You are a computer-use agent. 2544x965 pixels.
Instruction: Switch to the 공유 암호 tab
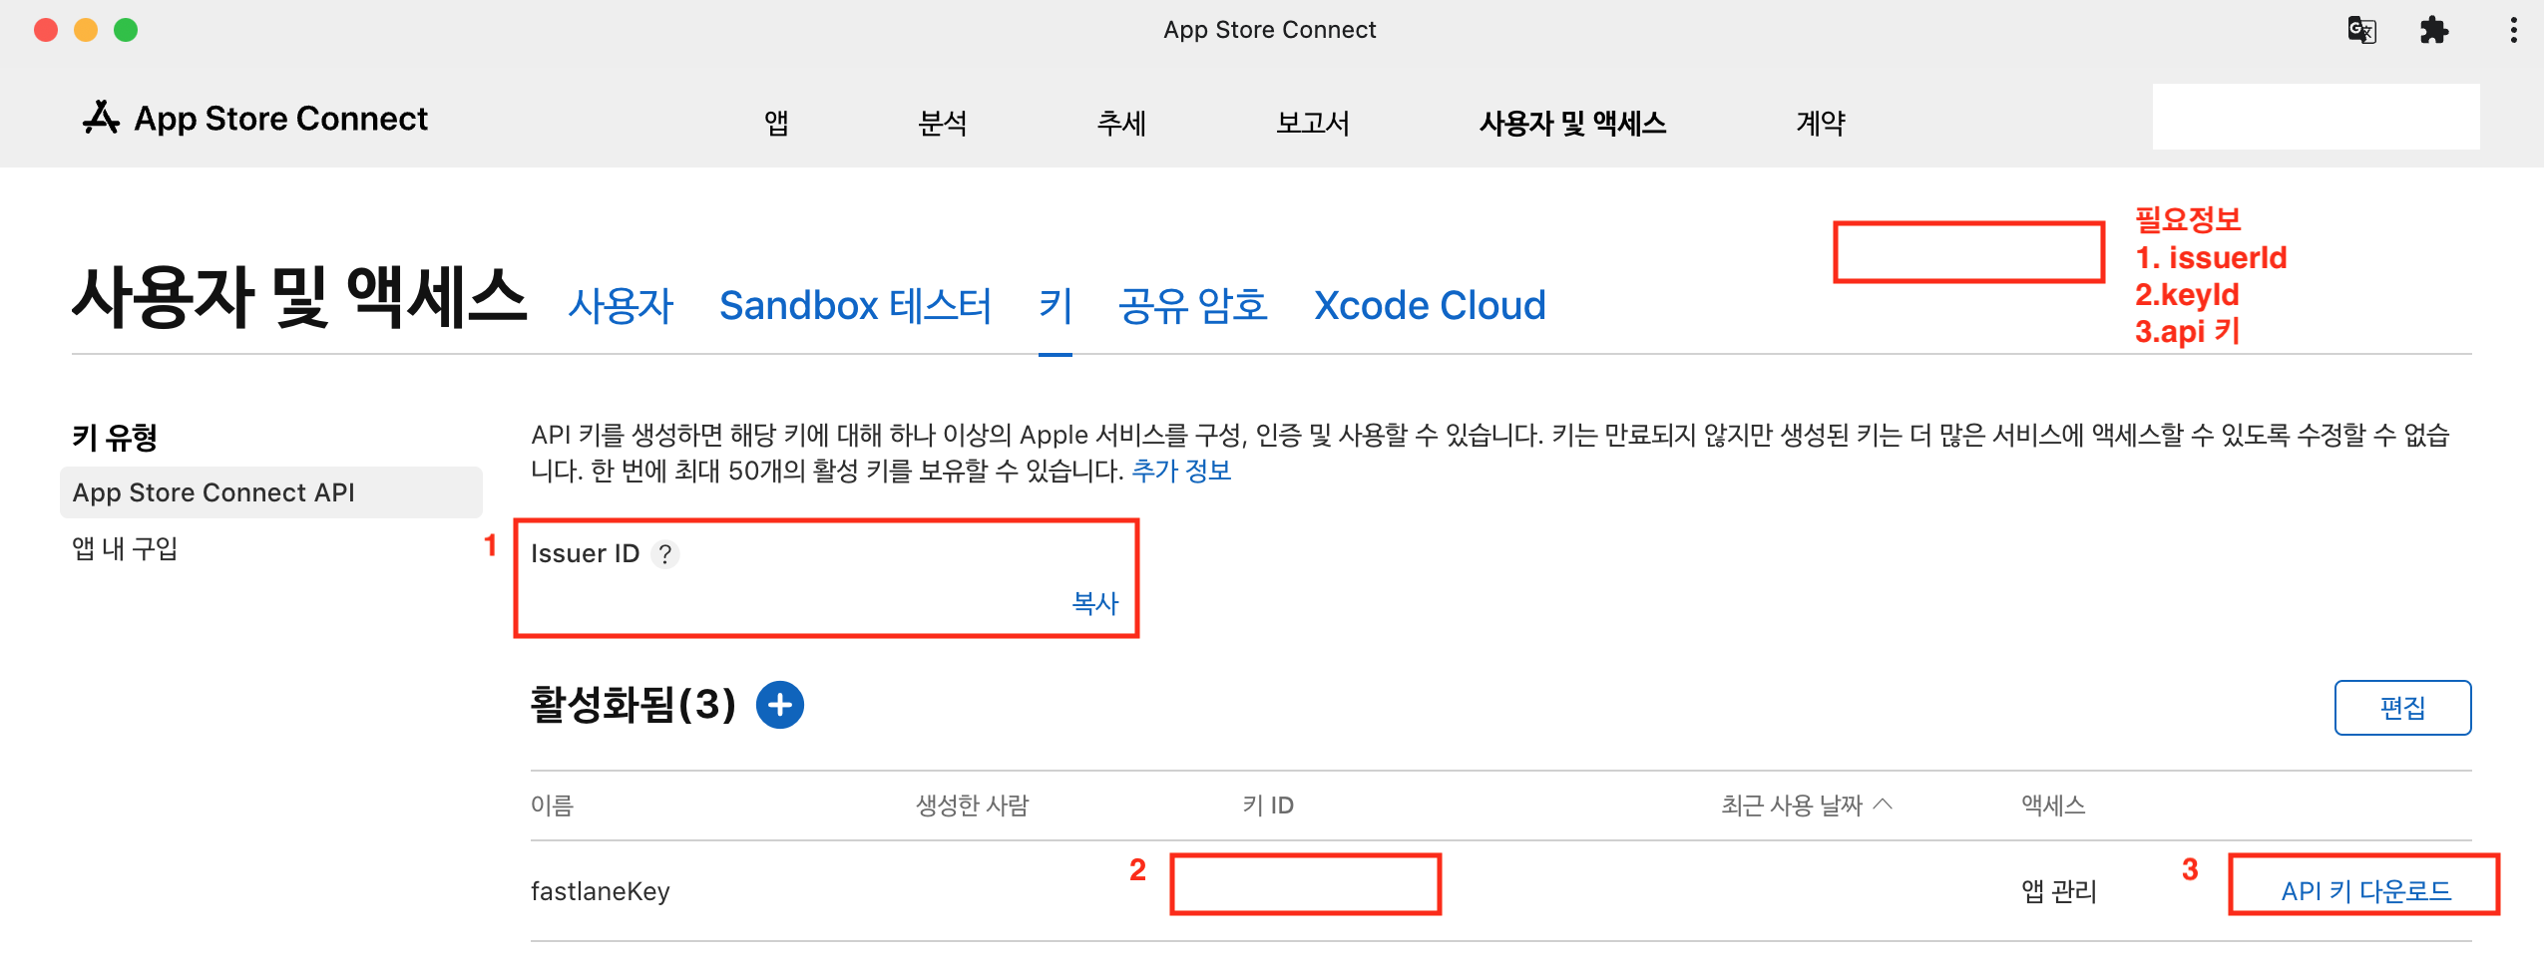tap(1192, 305)
